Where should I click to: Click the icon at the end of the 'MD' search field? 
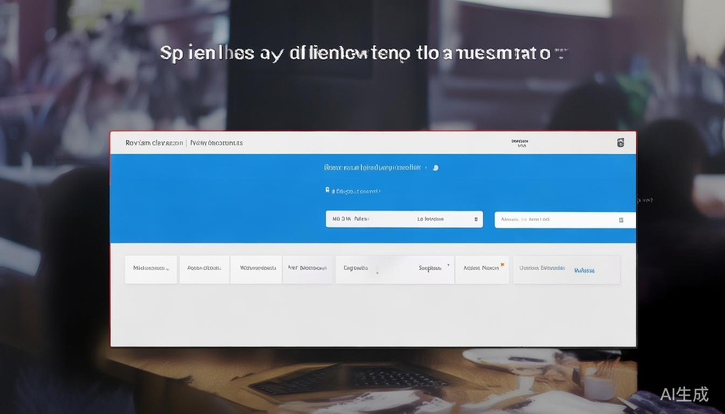pos(476,219)
